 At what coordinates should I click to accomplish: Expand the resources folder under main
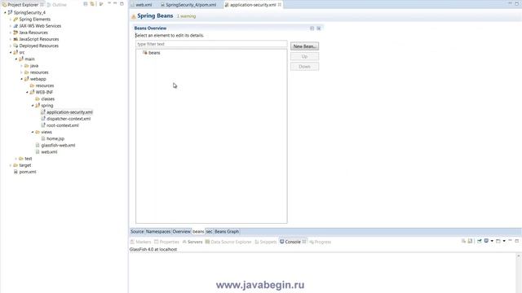22,72
